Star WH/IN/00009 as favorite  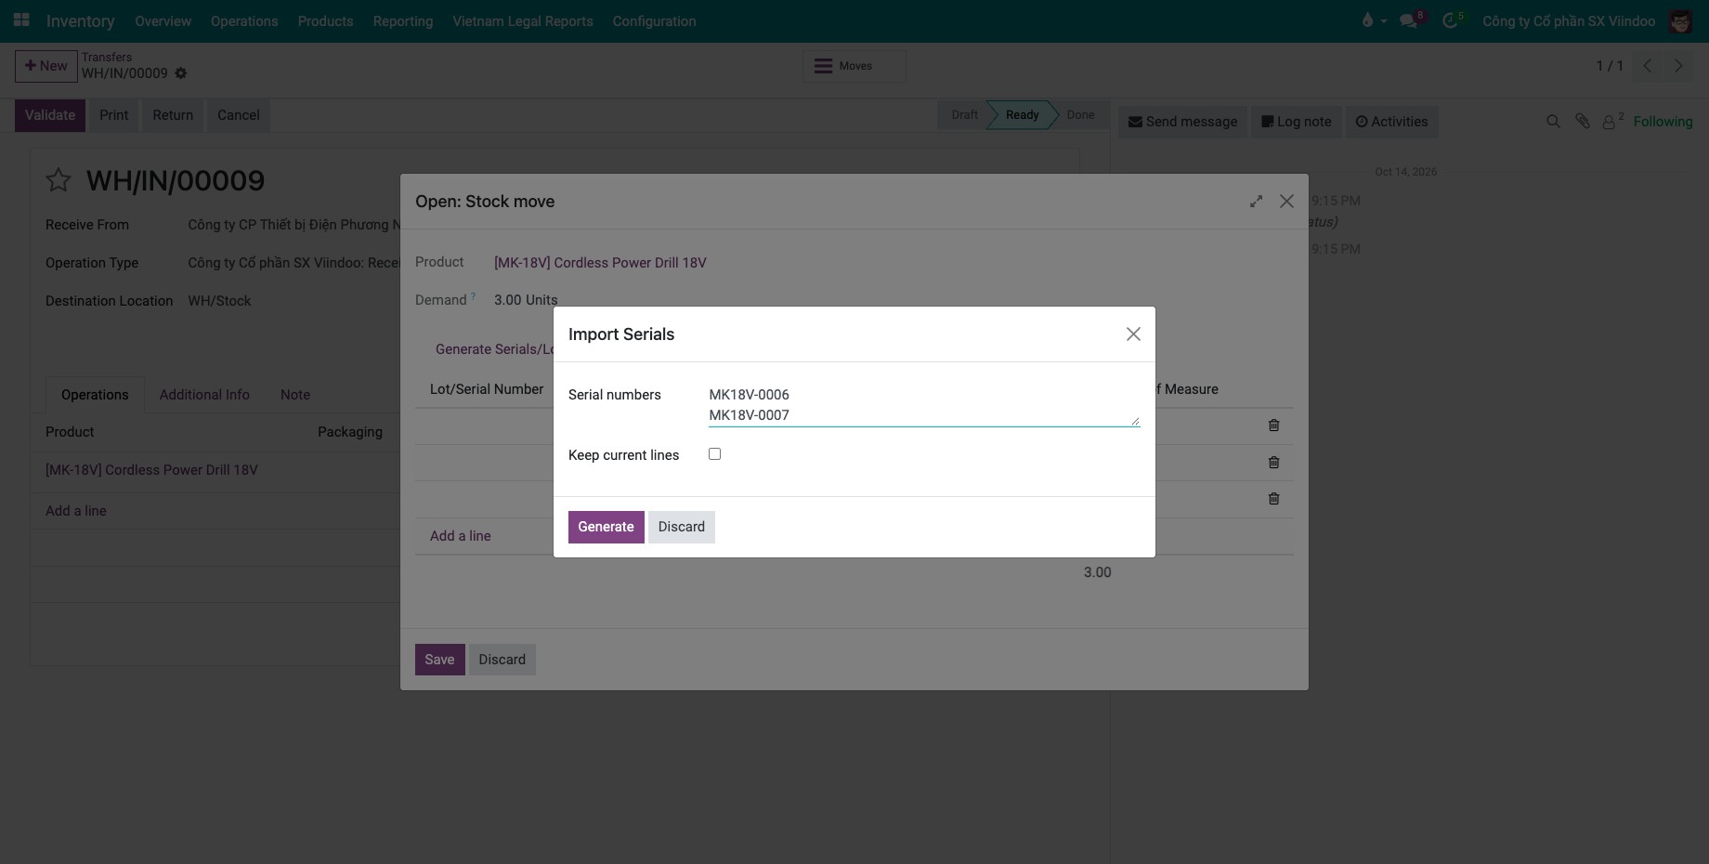[59, 180]
